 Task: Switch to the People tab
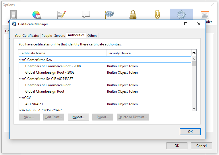pos(47,36)
